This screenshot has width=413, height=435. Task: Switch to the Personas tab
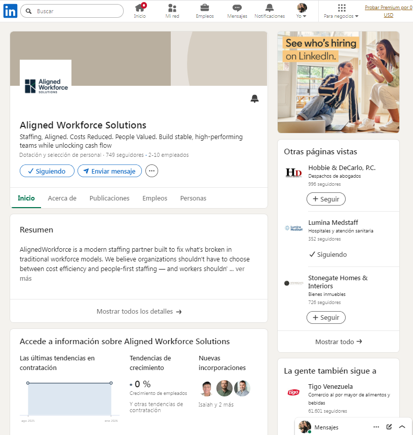[194, 198]
